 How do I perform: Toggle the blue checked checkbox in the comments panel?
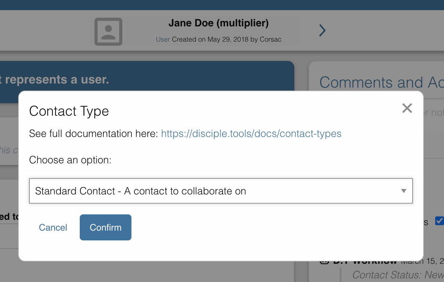coord(439,221)
